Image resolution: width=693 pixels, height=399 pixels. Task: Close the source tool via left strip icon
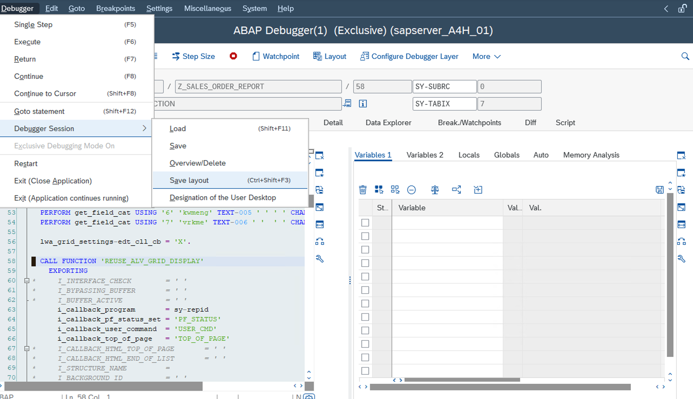pos(319,155)
